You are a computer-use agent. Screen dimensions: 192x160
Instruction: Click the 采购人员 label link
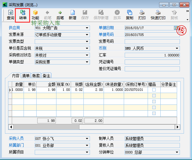[16, 139]
